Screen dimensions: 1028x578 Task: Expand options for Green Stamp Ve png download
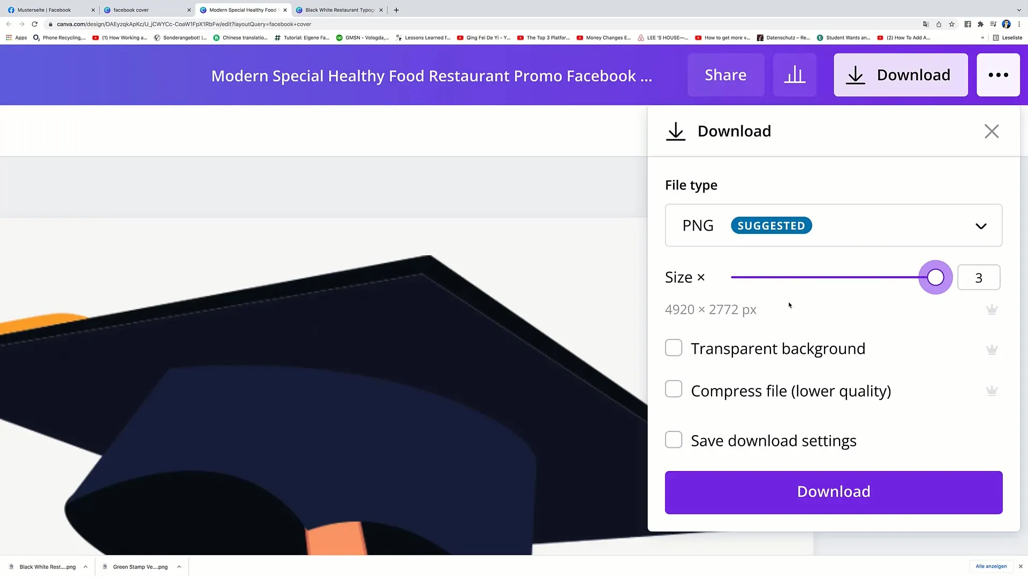(179, 567)
